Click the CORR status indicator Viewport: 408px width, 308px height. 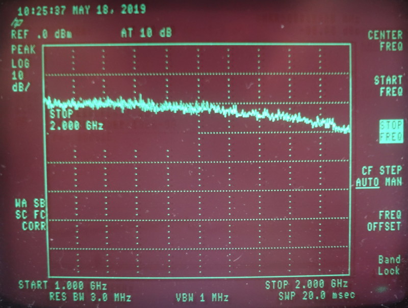(33, 226)
